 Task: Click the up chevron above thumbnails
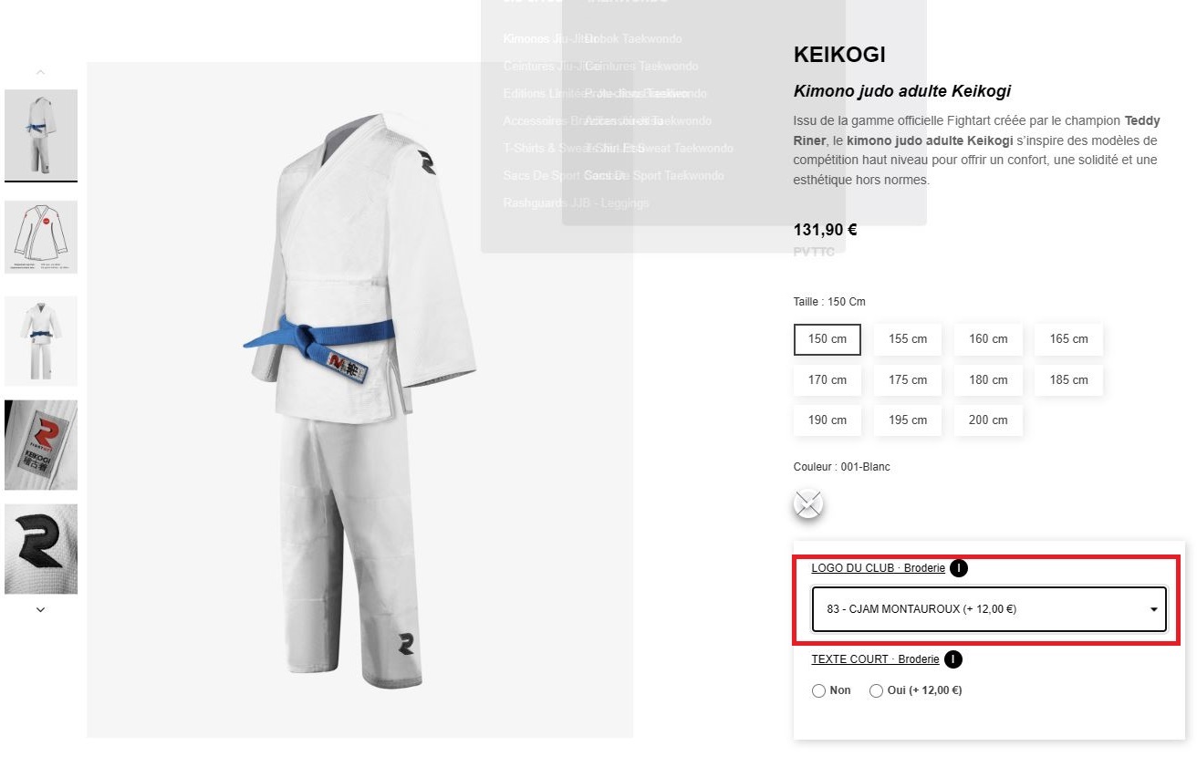[40, 71]
